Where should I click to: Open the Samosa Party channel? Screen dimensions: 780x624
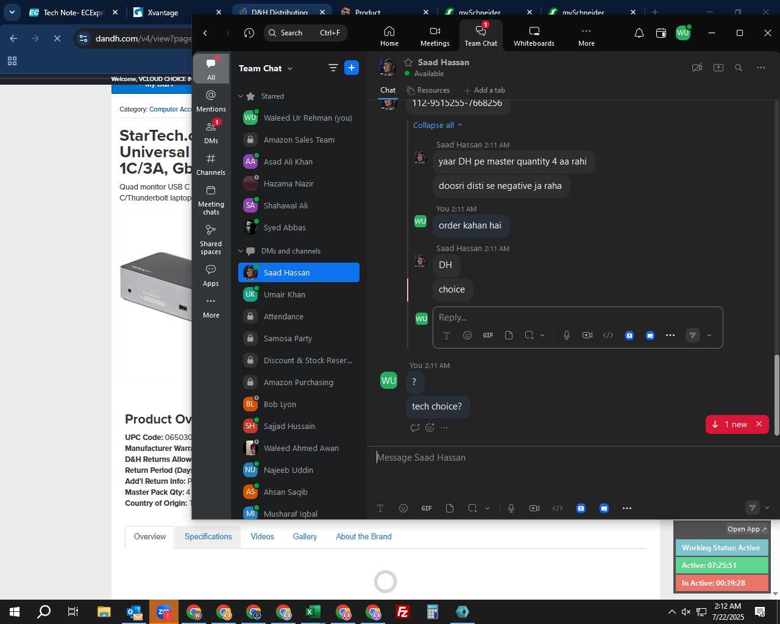coord(299,338)
